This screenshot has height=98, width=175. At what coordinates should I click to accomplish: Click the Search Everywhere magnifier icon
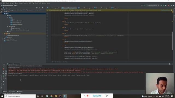171,5
